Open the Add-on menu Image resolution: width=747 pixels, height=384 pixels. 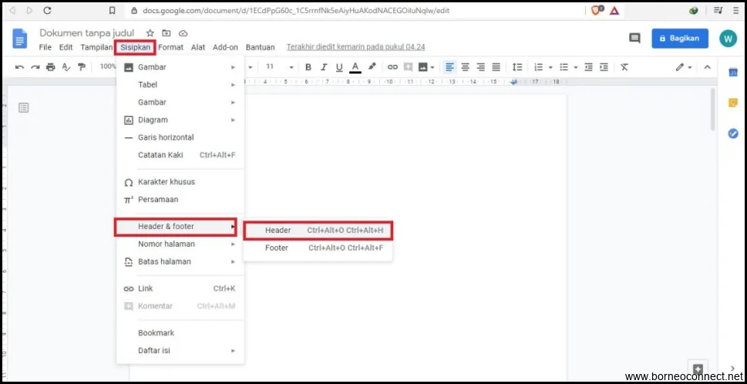point(225,47)
